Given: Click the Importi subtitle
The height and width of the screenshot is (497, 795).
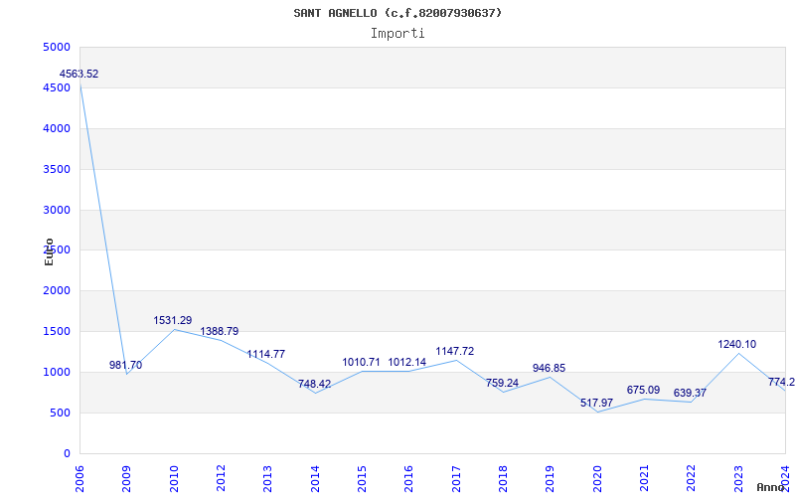Looking at the screenshot, I should (397, 34).
